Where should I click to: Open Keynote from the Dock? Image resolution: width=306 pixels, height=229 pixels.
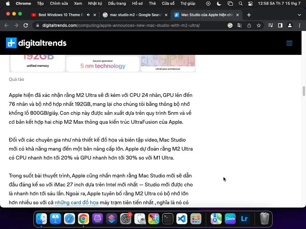[x=55, y=219]
